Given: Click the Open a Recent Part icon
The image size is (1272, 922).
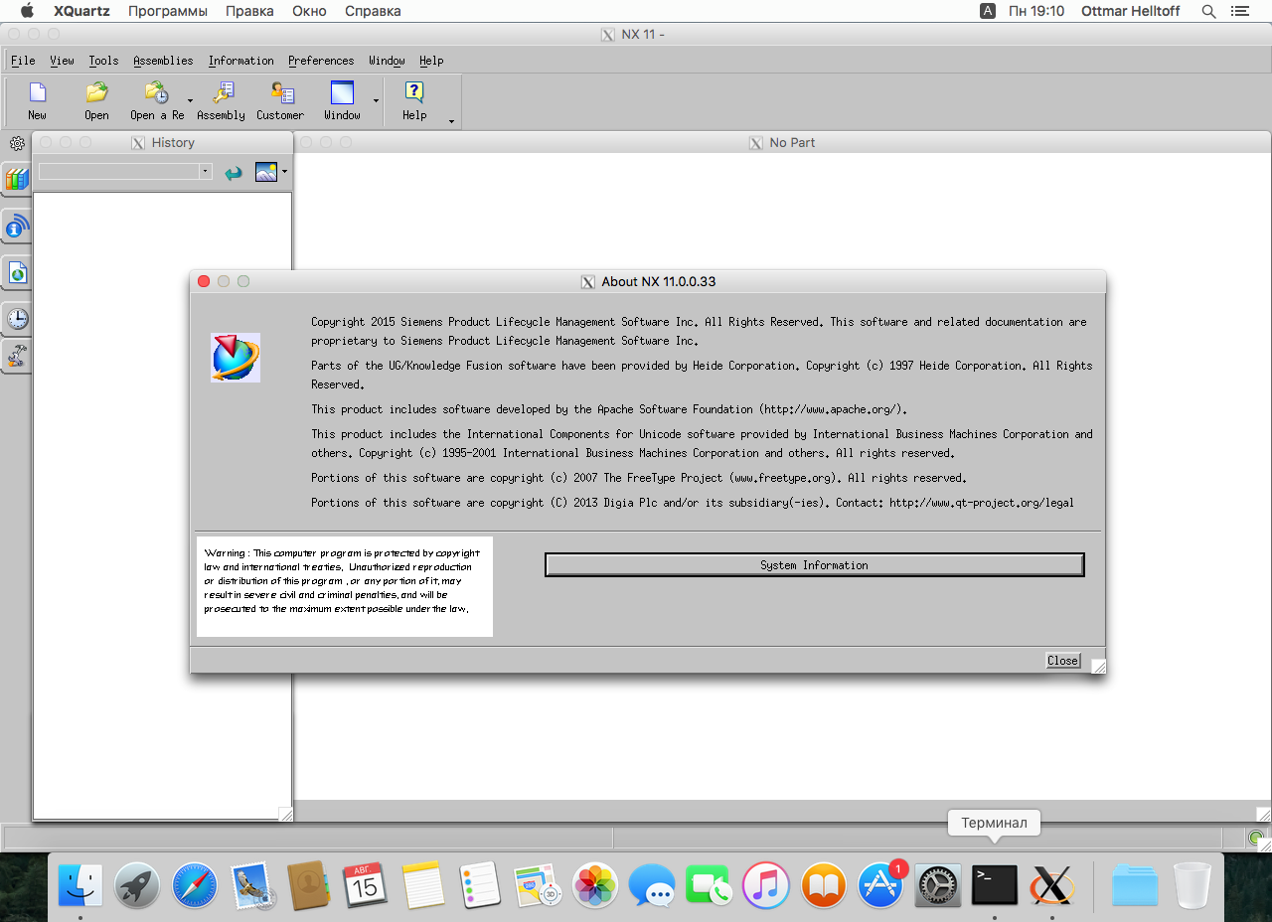Looking at the screenshot, I should pos(156,92).
